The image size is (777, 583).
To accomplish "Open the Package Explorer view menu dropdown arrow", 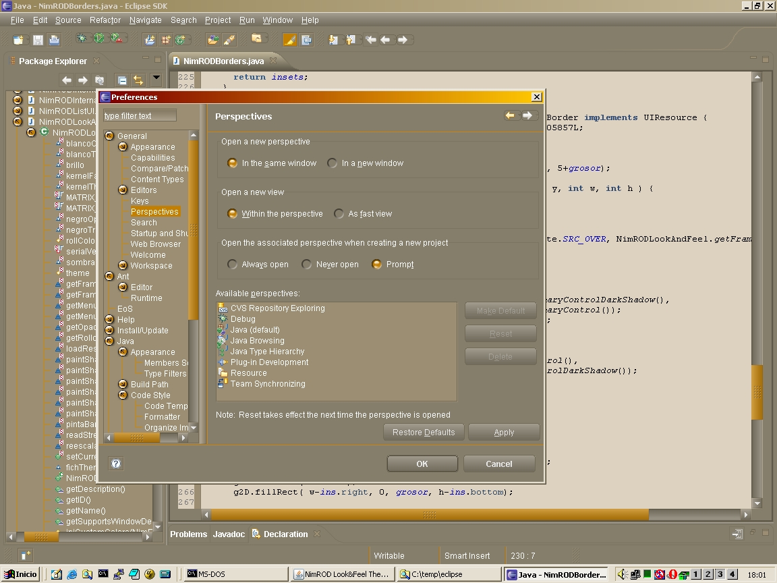I will 156,78.
